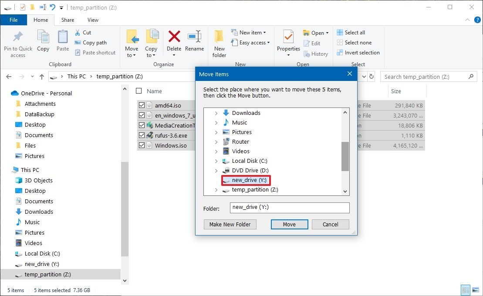Click Make New Folder button
483x296 pixels.
(x=230, y=225)
